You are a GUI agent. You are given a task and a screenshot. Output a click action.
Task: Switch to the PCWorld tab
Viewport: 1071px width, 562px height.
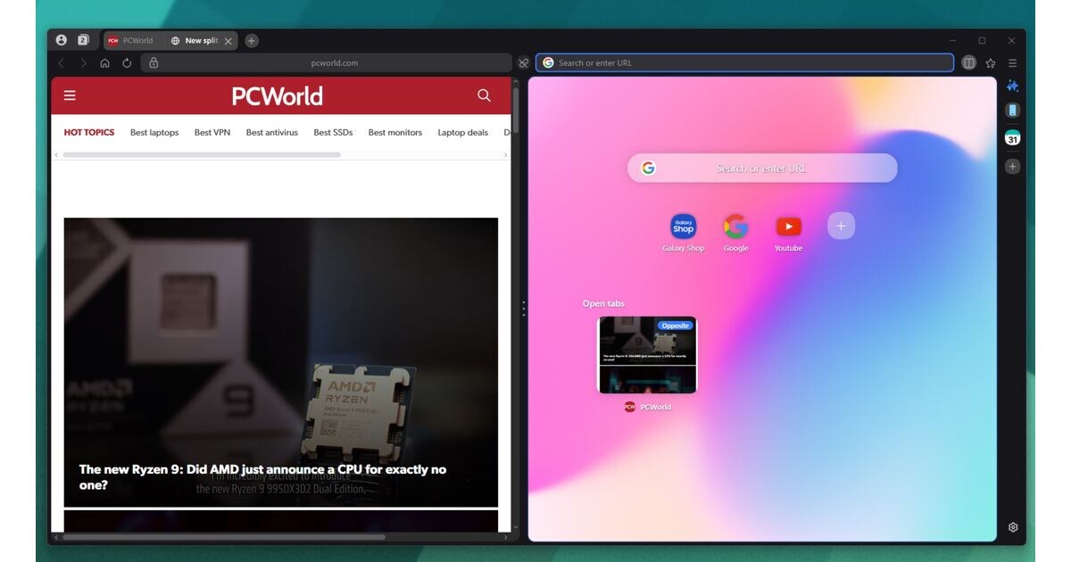tap(130, 40)
